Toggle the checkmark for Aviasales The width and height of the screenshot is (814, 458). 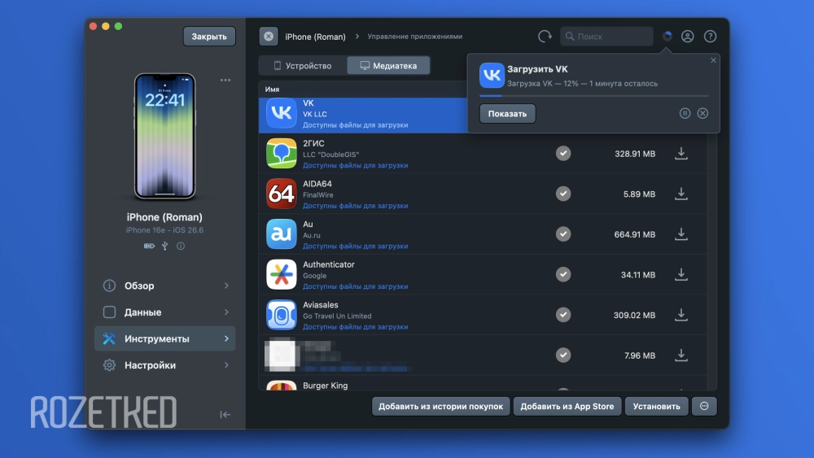[563, 315]
